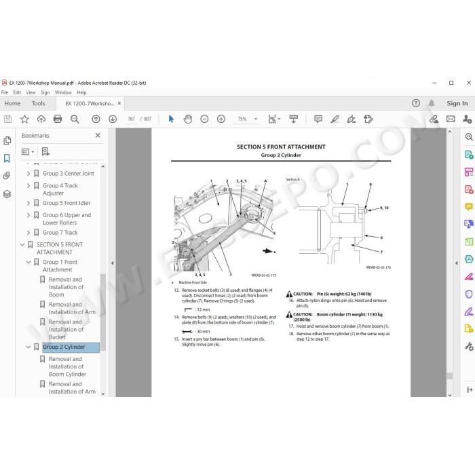This screenshot has height=475, width=475.
Task: Open the File menu
Action: pos(5,92)
